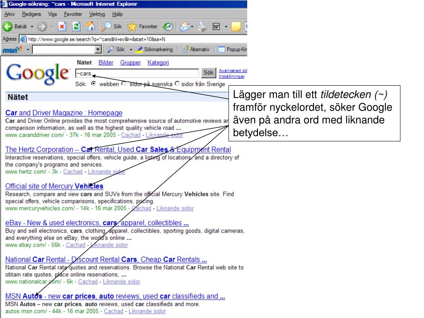The image size is (424, 318).
Task: Select sidor på svenska radio button
Action: coord(124,84)
